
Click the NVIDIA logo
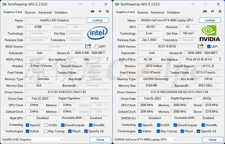tap(210, 33)
